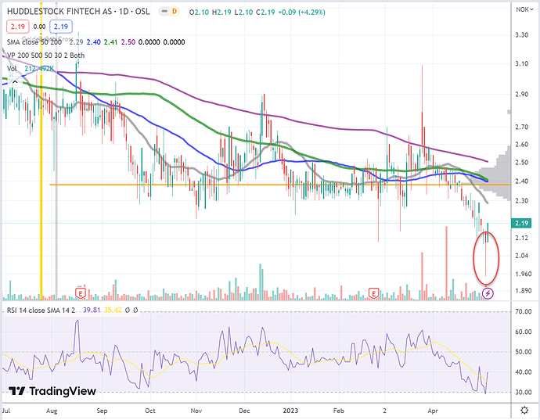
Task: Click the 1.960 price axis label
Action: 523,275
